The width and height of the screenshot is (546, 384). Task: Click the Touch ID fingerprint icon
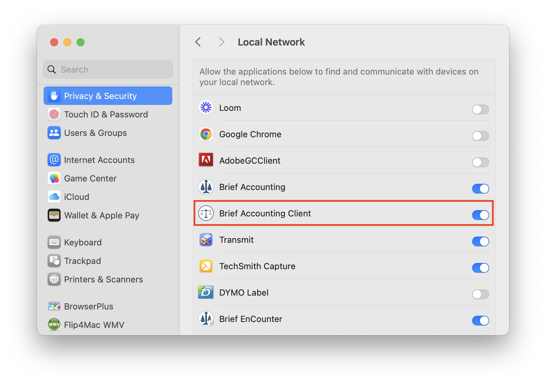(x=54, y=114)
